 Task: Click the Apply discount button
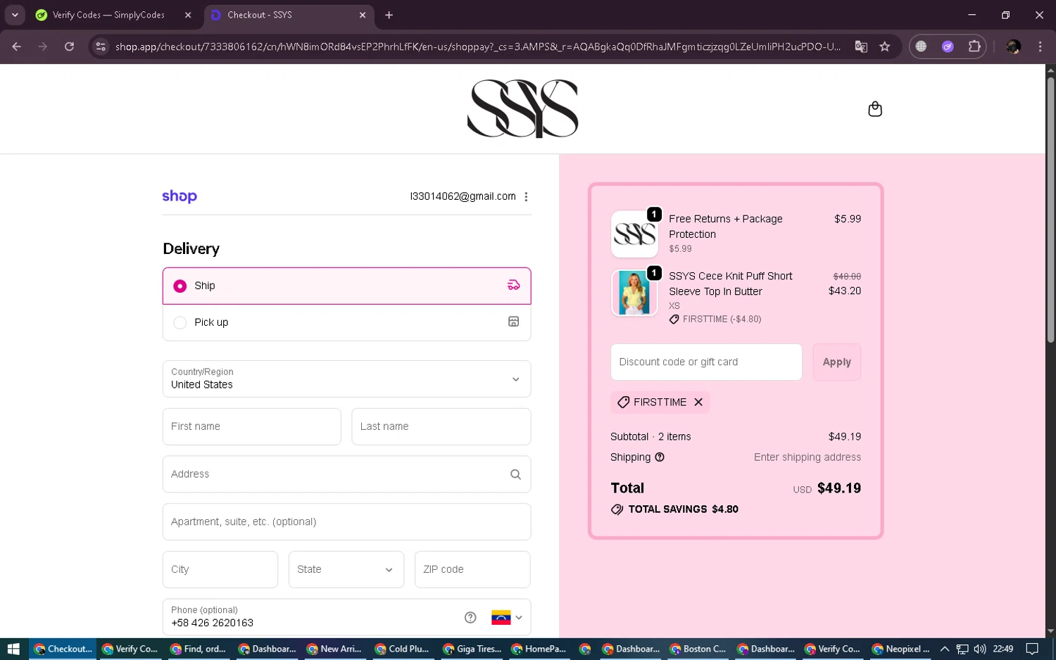pos(837,362)
